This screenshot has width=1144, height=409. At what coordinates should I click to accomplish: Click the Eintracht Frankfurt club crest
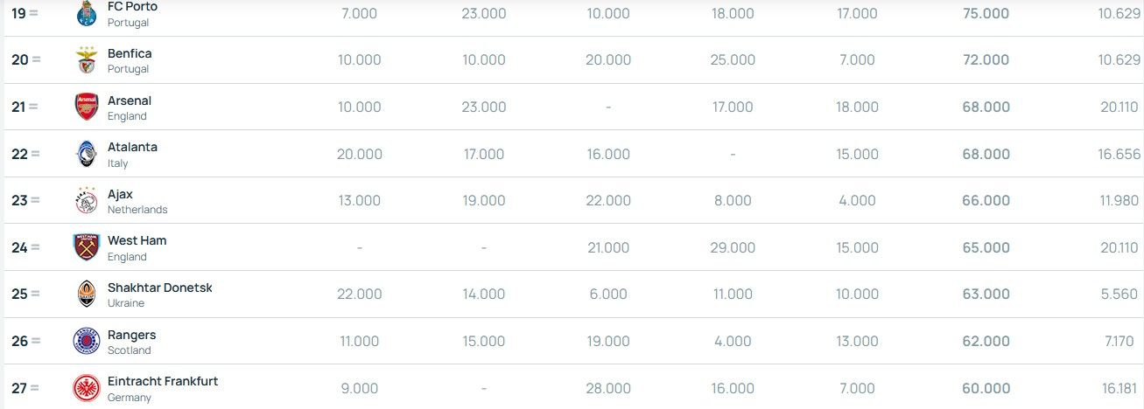click(x=86, y=388)
